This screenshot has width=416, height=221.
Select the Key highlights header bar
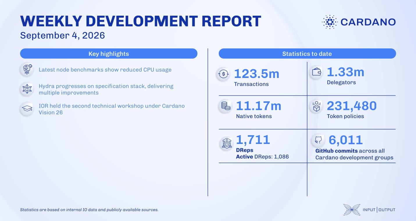(x=109, y=54)
